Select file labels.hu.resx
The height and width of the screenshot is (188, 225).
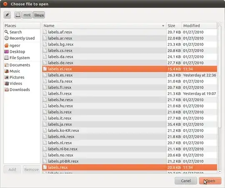[x=130, y=106]
